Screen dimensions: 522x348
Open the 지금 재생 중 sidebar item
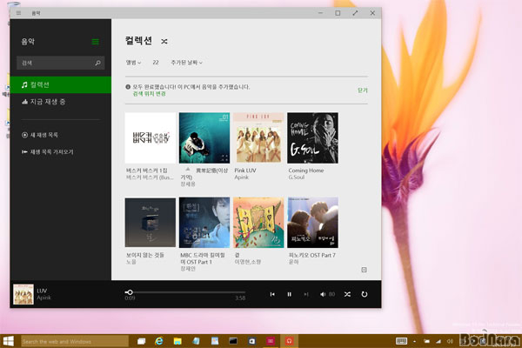coord(61,102)
